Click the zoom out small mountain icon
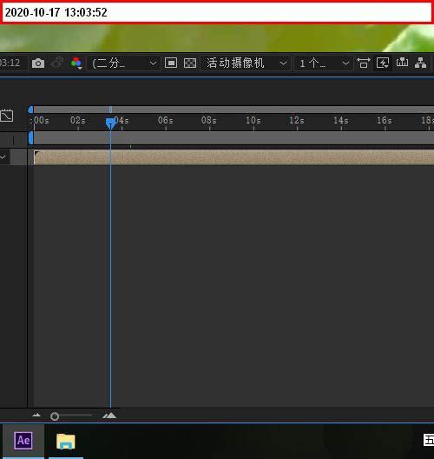 tap(36, 415)
